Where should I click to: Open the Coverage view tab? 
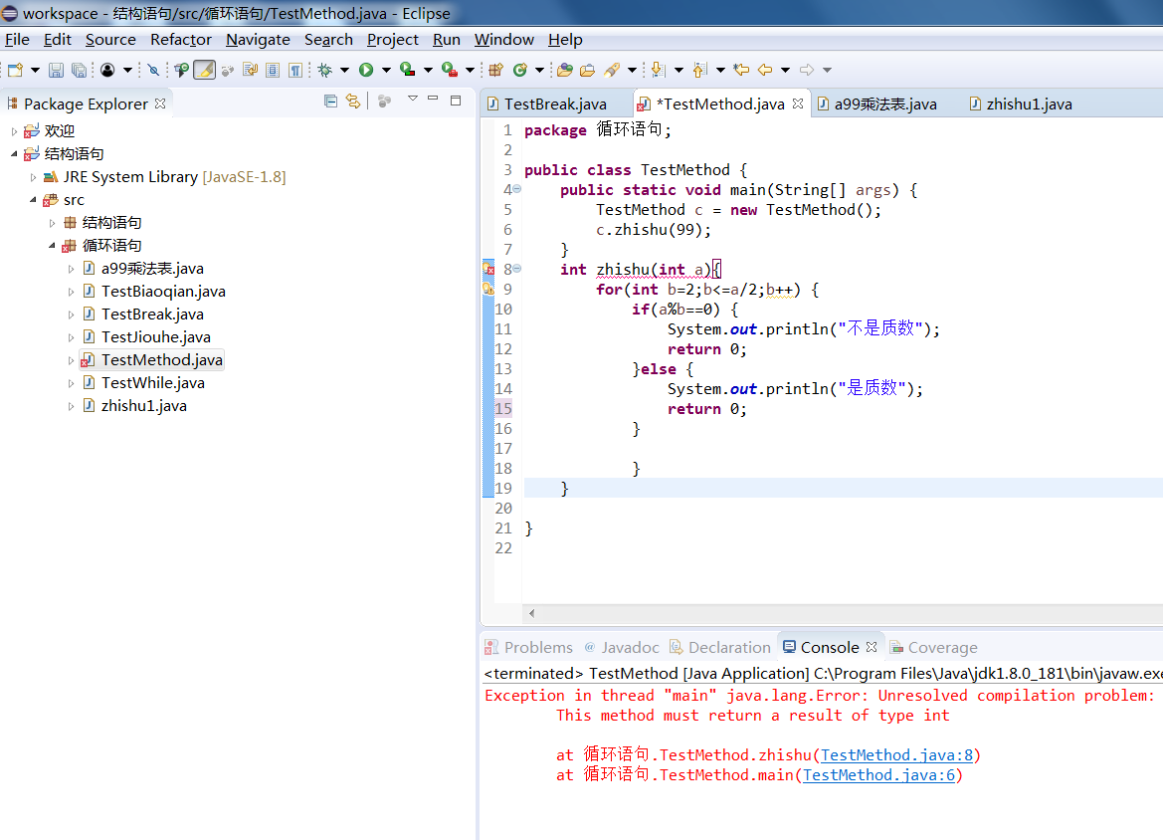(x=934, y=647)
